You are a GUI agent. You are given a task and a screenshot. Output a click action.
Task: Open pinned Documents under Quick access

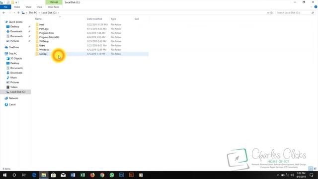coord(16,36)
